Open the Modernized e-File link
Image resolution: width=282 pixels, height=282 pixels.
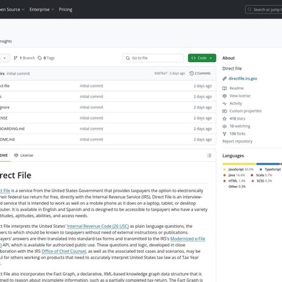[188, 239]
